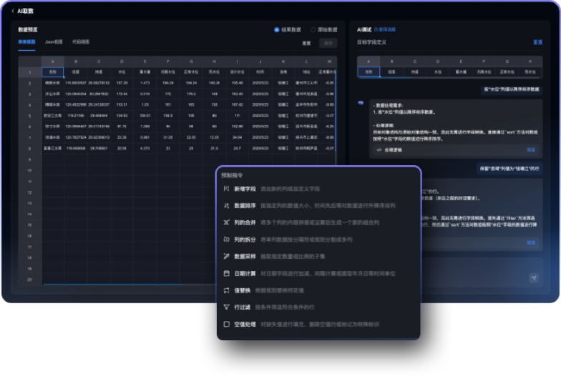Select row 20 header in data table

pyautogui.click(x=30, y=280)
